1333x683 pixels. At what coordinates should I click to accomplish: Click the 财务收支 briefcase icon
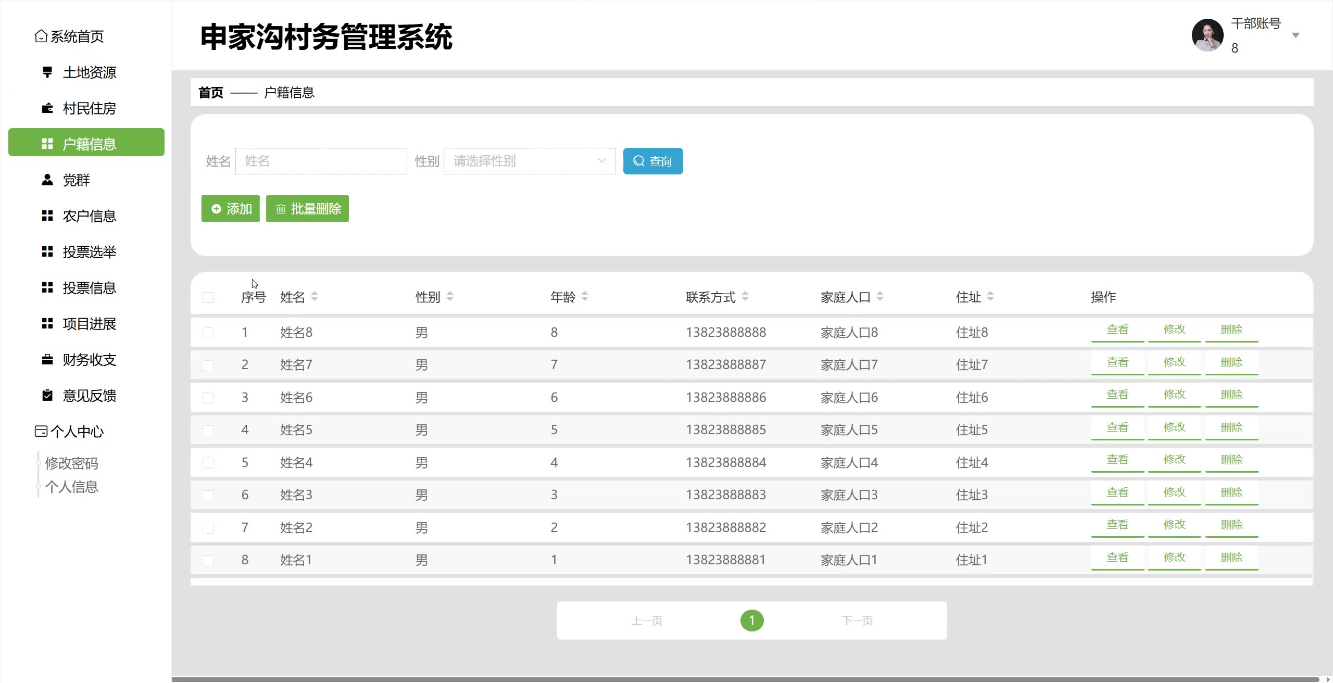click(x=47, y=360)
